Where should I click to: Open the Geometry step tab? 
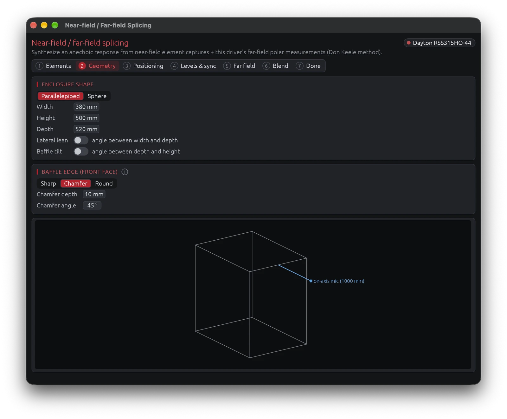[x=98, y=66]
